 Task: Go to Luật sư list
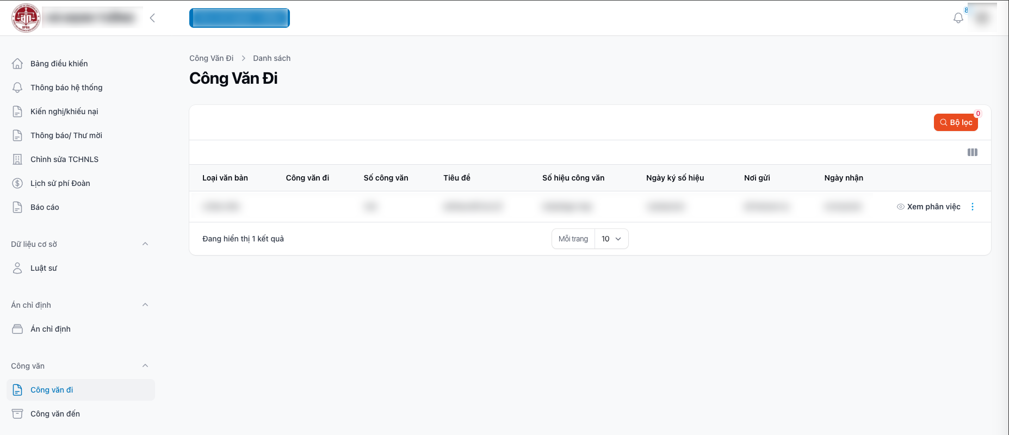tap(44, 268)
